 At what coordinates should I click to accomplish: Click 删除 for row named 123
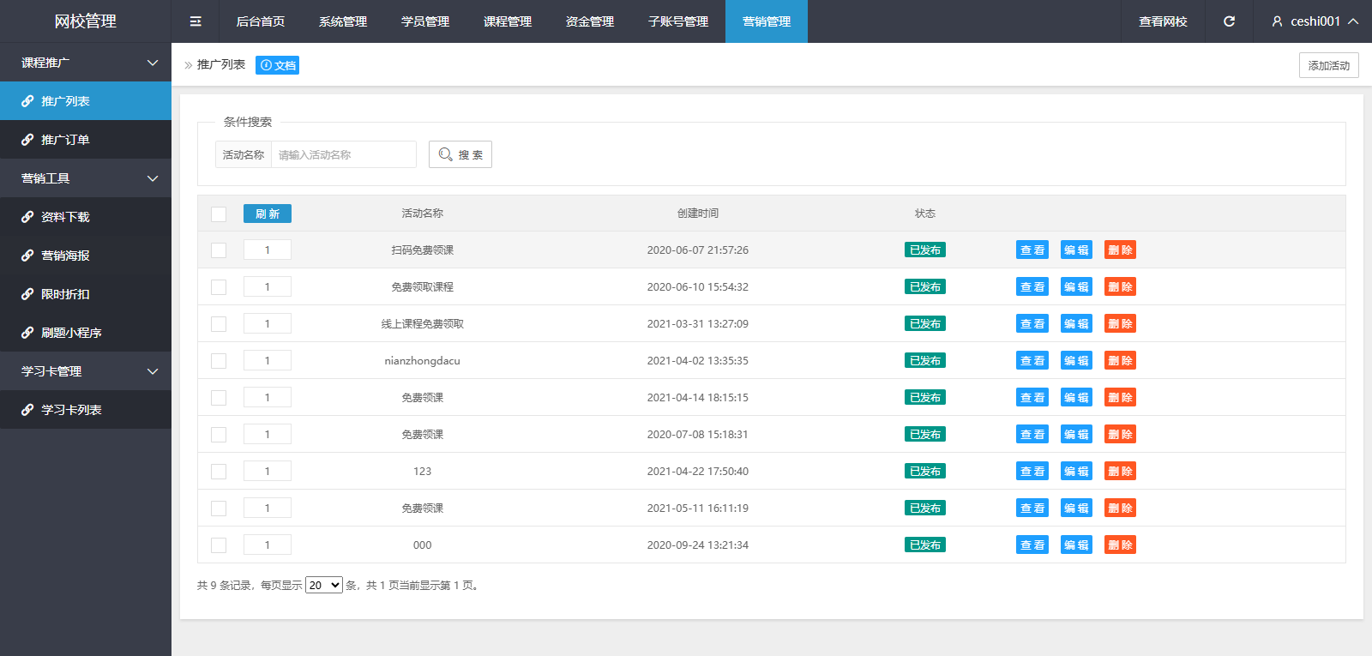[1120, 472]
